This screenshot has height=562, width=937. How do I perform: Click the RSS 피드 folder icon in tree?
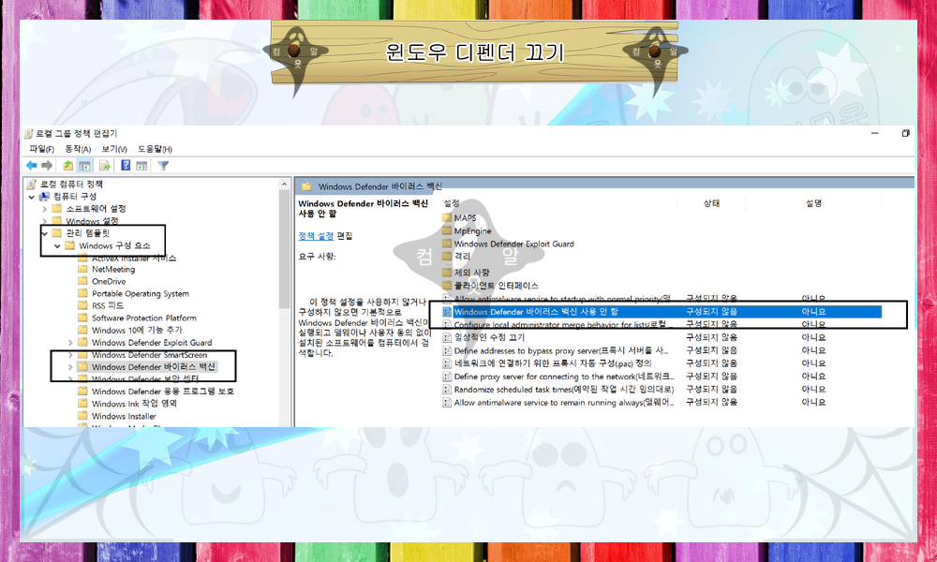point(82,305)
